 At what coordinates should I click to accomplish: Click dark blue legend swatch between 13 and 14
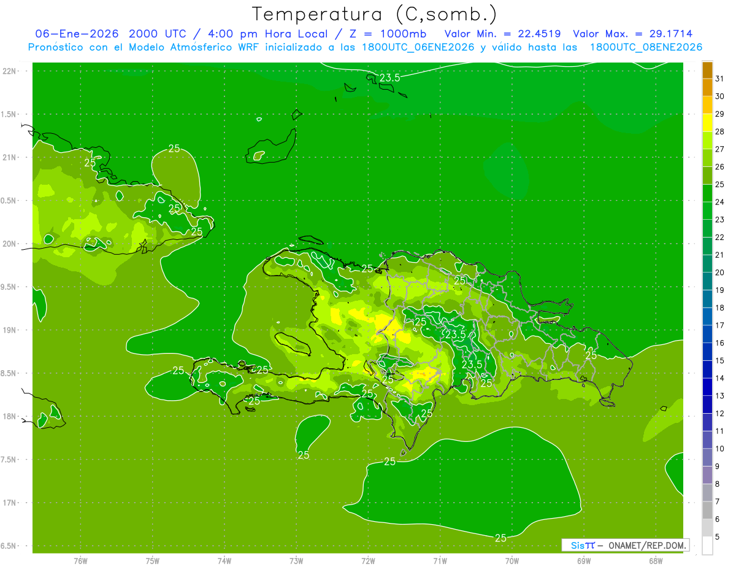(707, 387)
